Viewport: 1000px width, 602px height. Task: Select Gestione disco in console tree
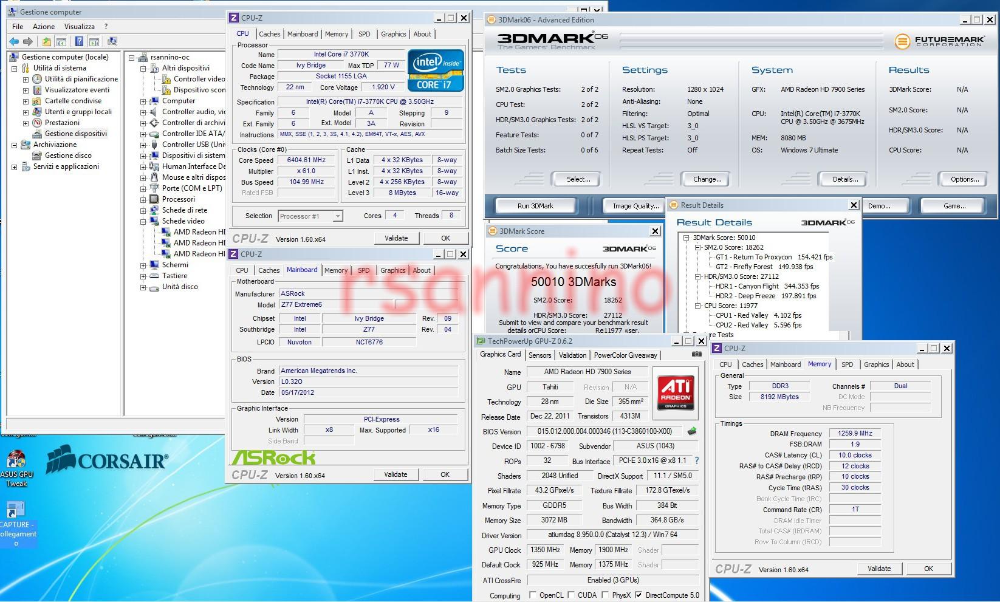pyautogui.click(x=68, y=156)
